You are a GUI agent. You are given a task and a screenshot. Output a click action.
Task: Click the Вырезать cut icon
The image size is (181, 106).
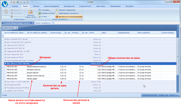[12, 10]
